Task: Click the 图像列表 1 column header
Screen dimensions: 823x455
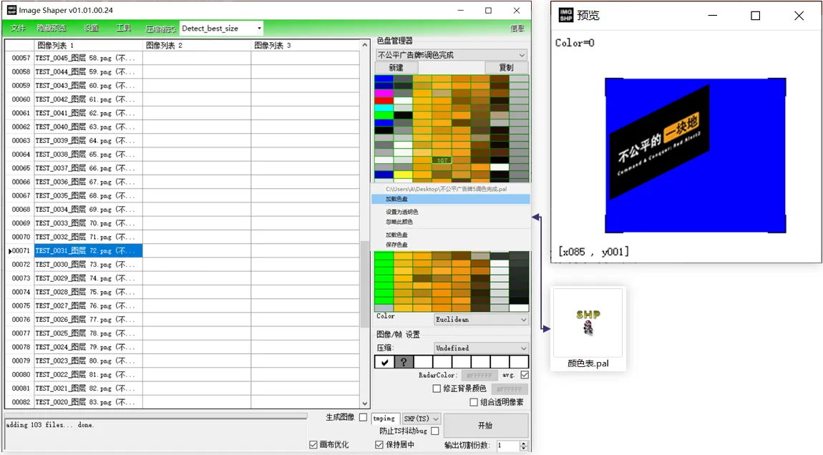Action: point(88,45)
